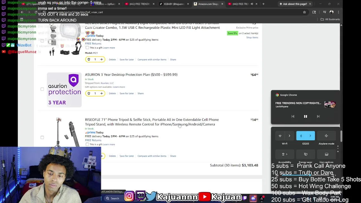The height and width of the screenshot is (203, 361).
Task: Bookmark this page with star icon
Action: click(x=304, y=12)
